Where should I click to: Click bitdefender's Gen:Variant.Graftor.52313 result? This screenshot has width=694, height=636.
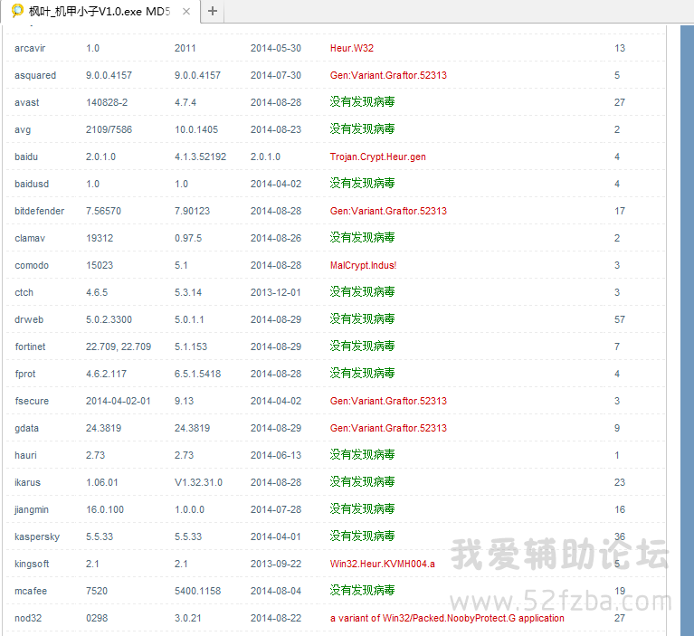(388, 211)
